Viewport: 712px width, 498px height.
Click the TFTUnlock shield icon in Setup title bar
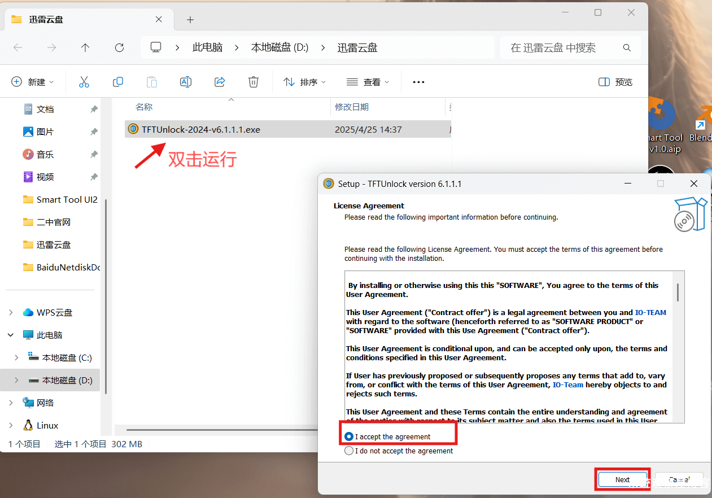click(329, 184)
